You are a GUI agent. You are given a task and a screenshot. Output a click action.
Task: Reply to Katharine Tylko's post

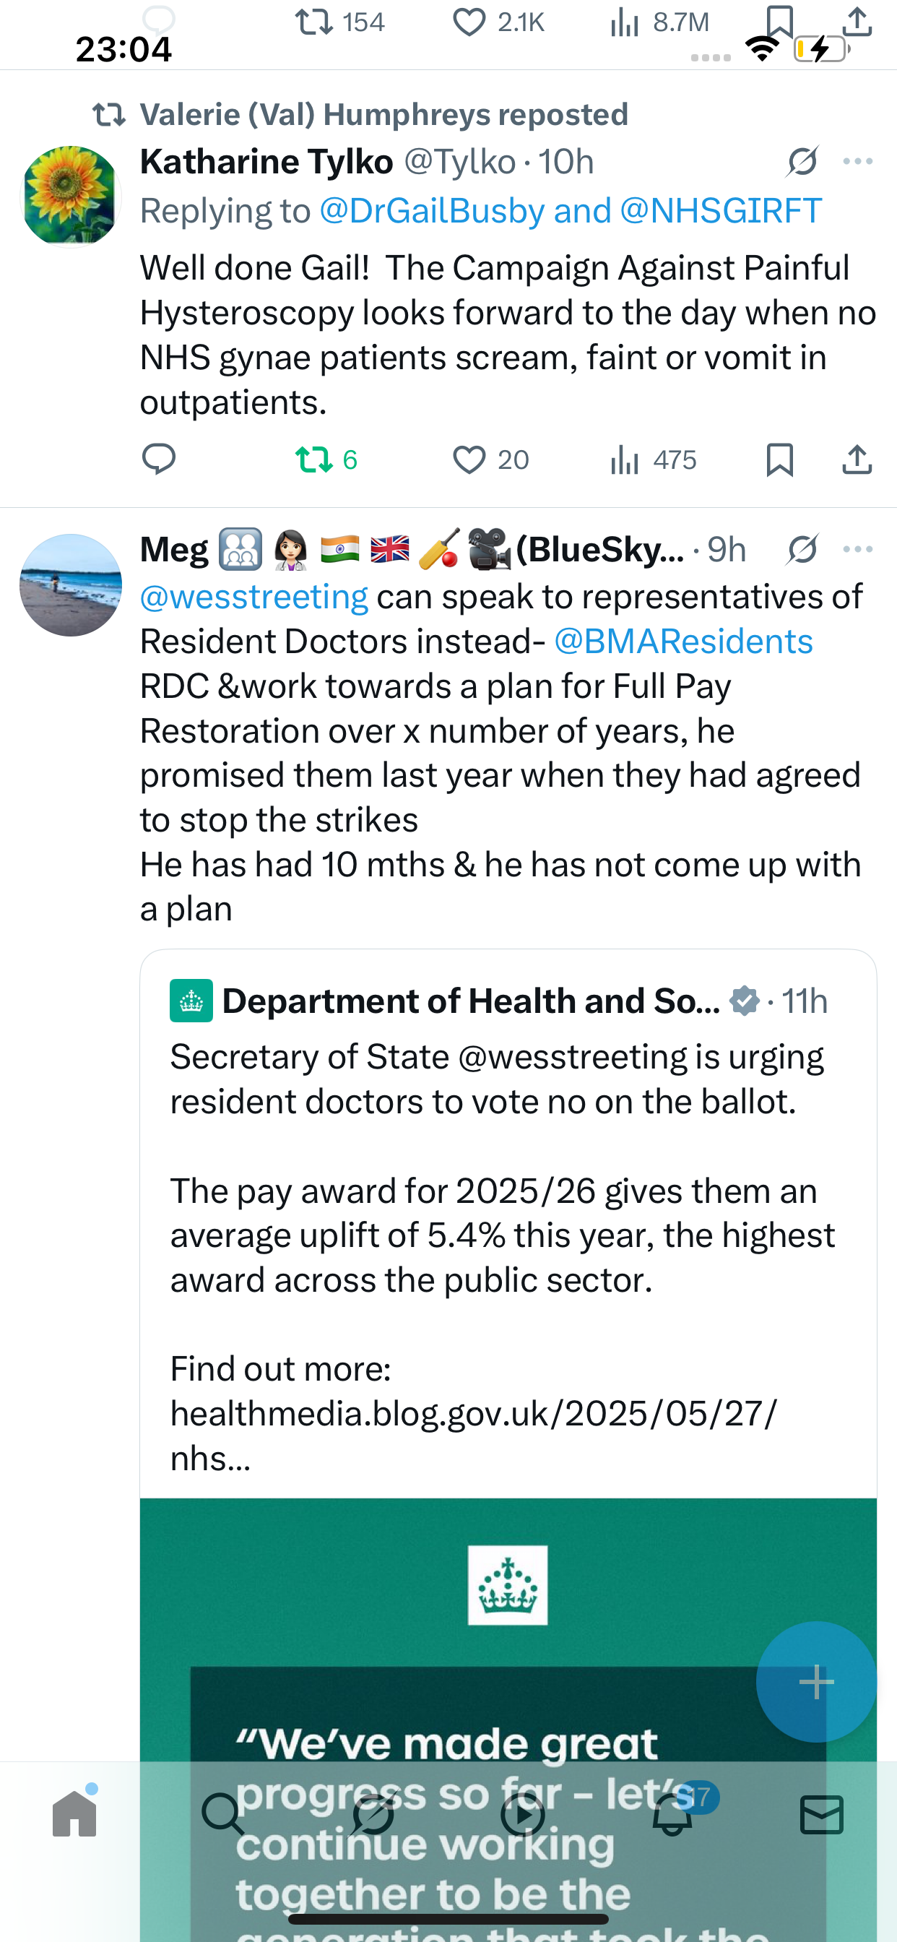coord(158,459)
